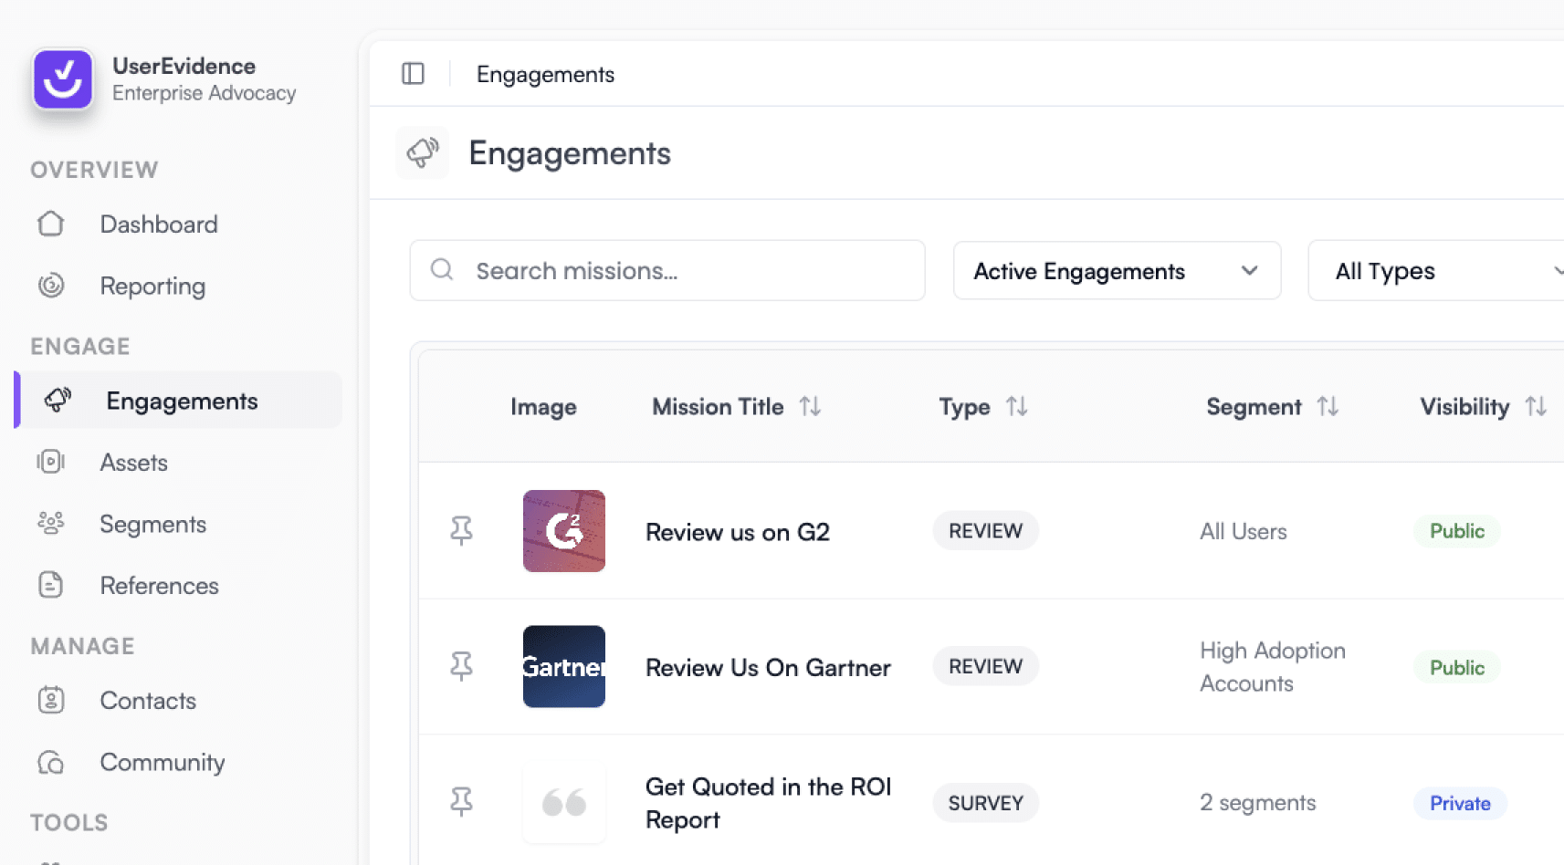The height and width of the screenshot is (865, 1564).
Task: Open the Active Engagements dropdown
Action: point(1116,271)
